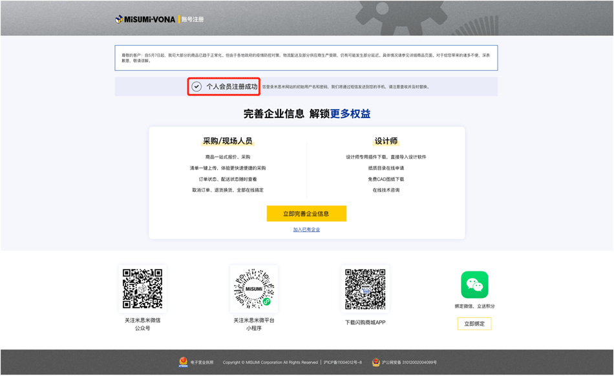Click the 电子营业执照 footer text
Image resolution: width=614 pixels, height=376 pixels.
[x=200, y=362]
